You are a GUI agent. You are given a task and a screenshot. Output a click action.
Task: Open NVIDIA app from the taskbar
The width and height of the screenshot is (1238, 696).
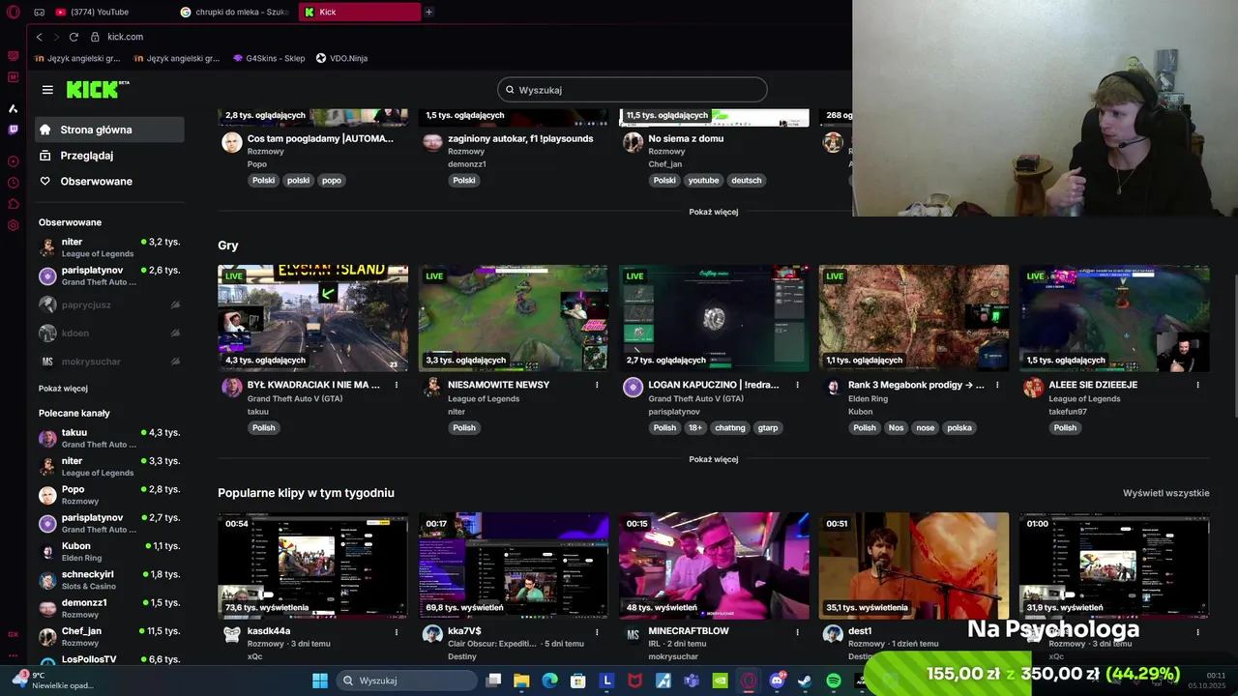(x=720, y=681)
